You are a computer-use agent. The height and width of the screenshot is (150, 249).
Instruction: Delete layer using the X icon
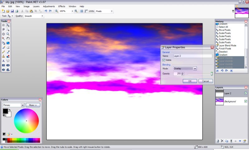click(x=222, y=141)
